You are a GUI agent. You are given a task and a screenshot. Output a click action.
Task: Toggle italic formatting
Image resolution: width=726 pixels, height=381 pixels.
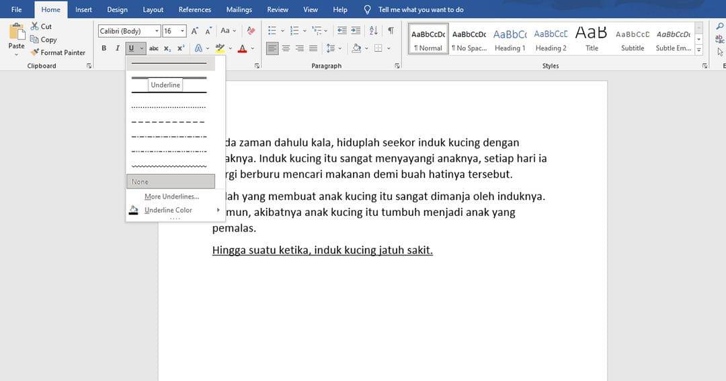pyautogui.click(x=118, y=48)
